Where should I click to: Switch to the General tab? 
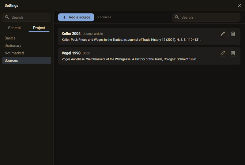point(14,28)
